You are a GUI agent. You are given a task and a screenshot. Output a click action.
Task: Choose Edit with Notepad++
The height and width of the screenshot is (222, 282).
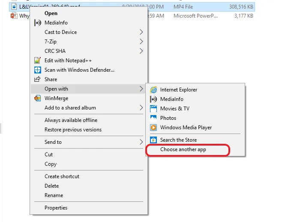tap(89, 61)
